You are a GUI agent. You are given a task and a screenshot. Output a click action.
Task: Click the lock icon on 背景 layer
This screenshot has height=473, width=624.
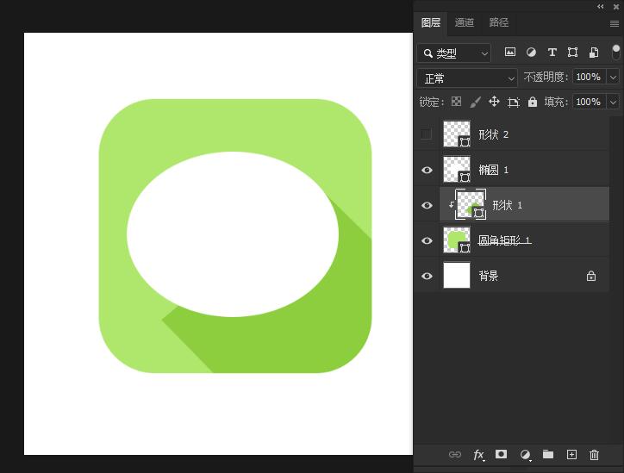coord(591,276)
